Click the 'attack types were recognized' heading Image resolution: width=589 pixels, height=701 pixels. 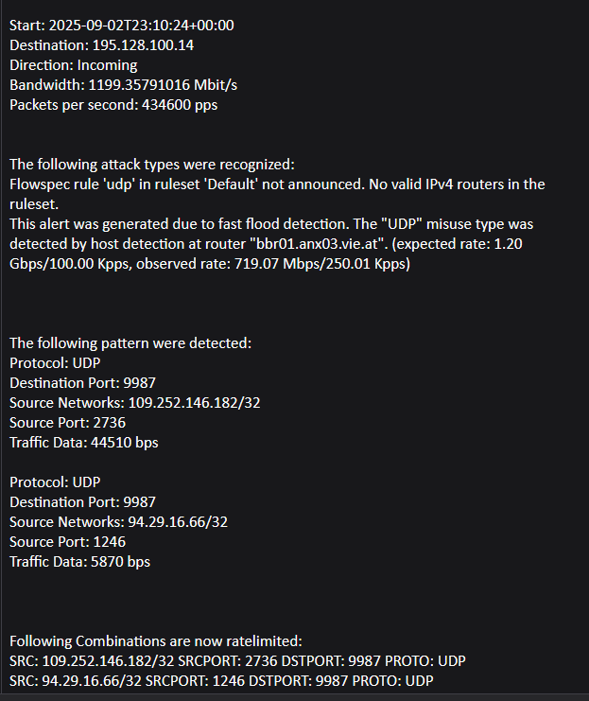coord(152,165)
